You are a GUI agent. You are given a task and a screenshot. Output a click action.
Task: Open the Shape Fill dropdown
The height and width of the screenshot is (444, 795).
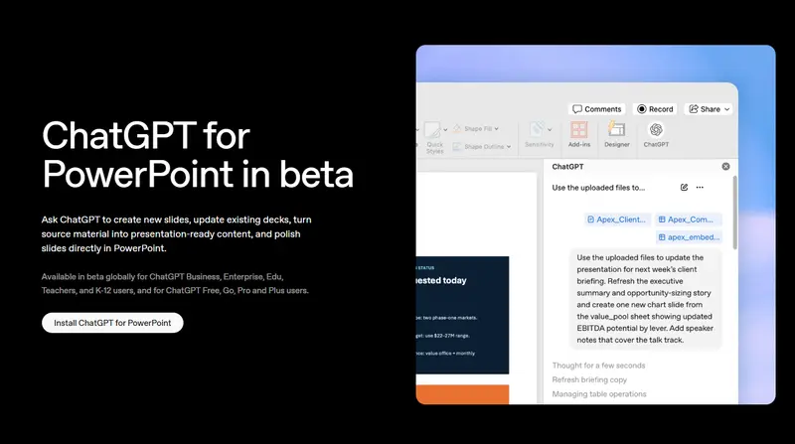tap(476, 129)
